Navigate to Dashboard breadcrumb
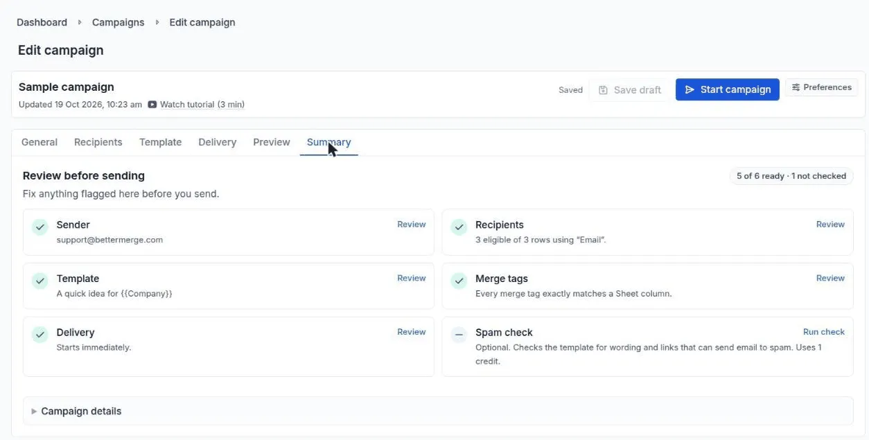This screenshot has height=440, width=869. 42,22
